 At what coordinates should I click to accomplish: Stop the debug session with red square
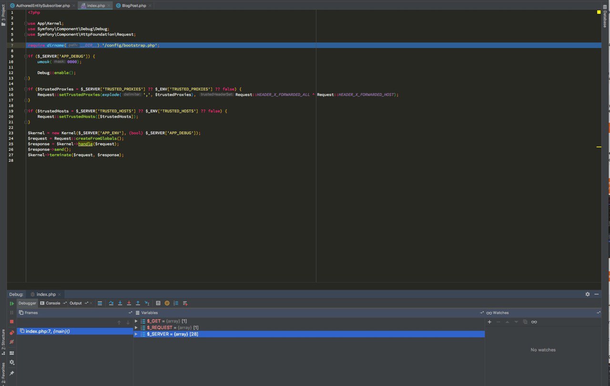click(x=12, y=322)
